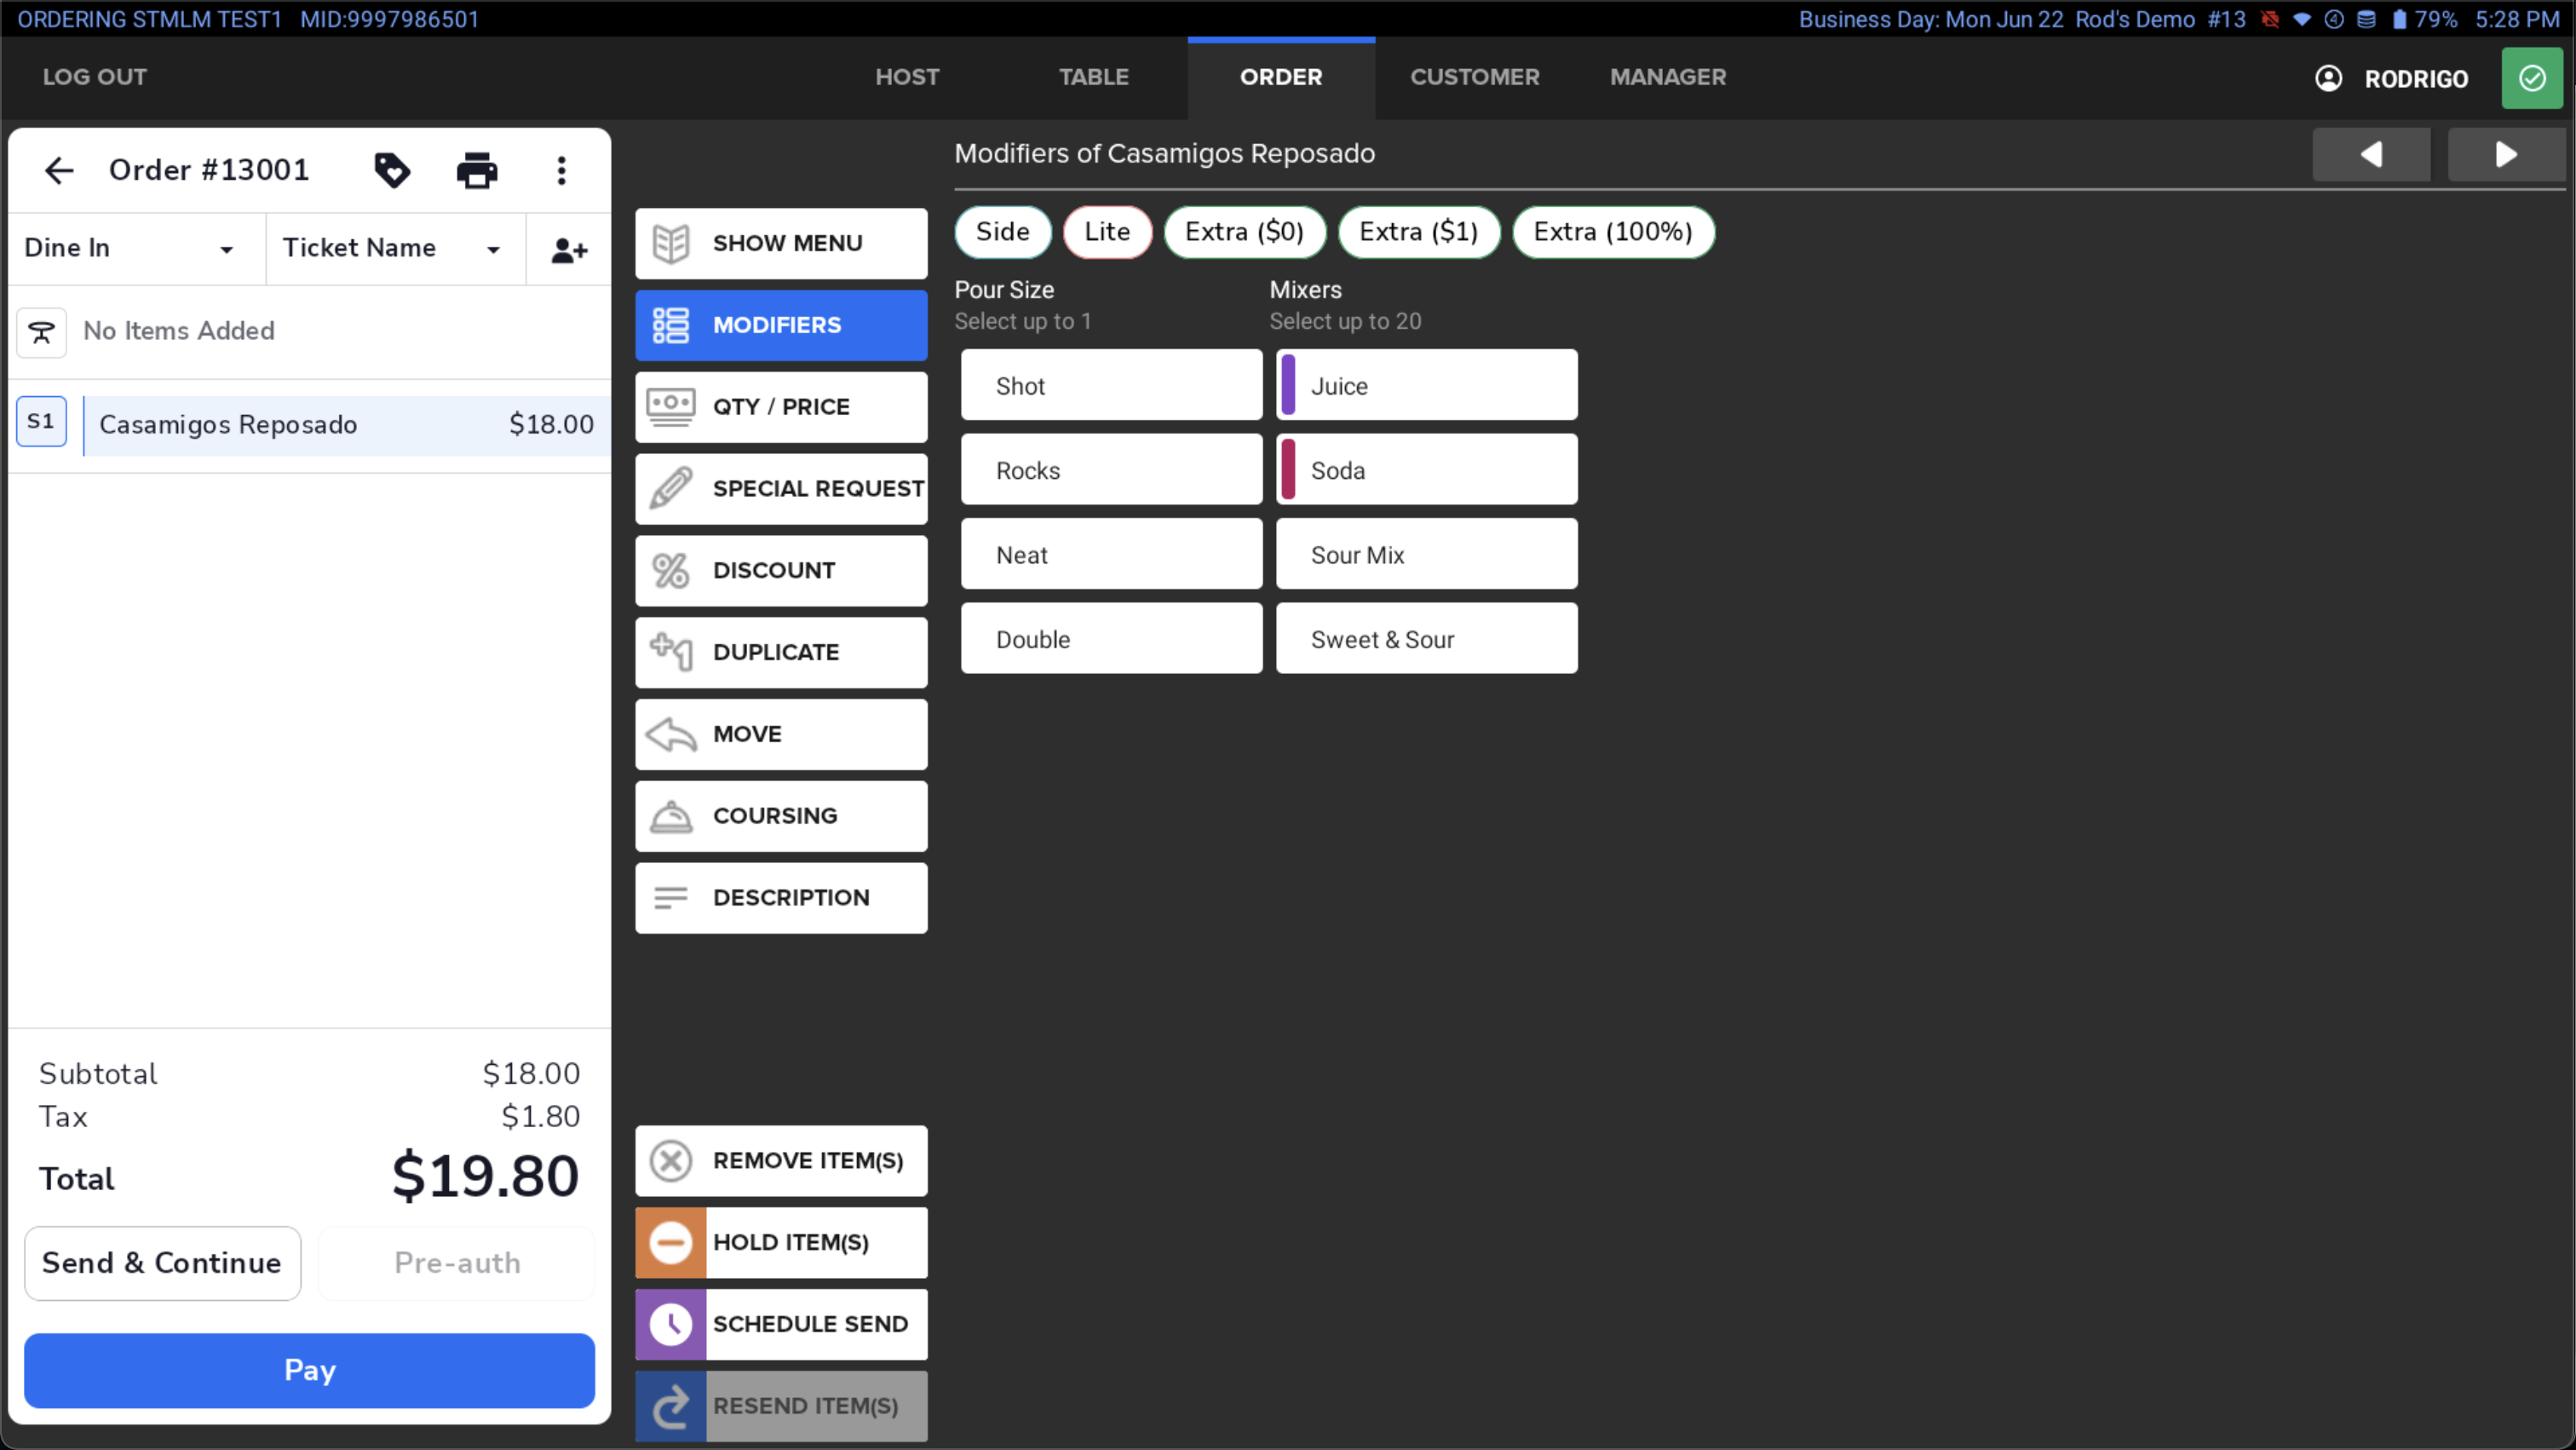The height and width of the screenshot is (1450, 2576).
Task: Click the print receipt icon
Action: 477,171
